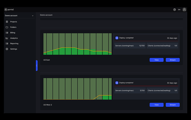Click US West 2 servers value 5/150
The height and width of the screenshot is (120, 191).
[x=142, y=91]
